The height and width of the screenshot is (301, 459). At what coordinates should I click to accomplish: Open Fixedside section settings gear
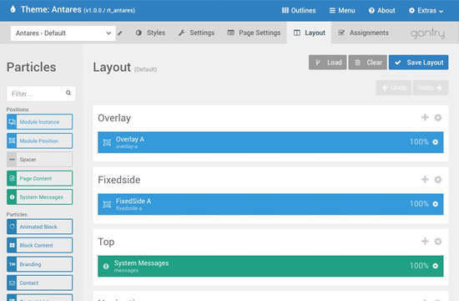[438, 179]
